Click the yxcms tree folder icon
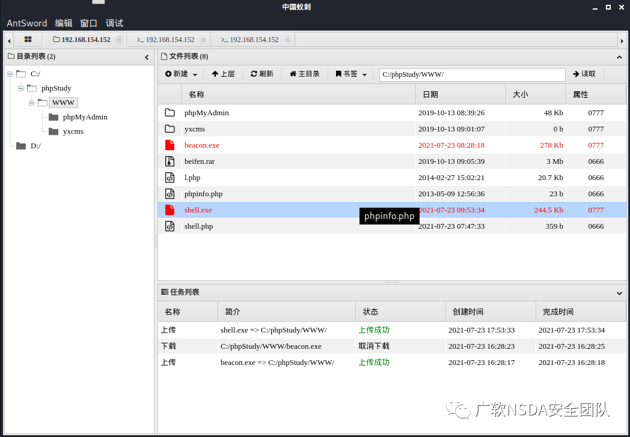The width and height of the screenshot is (630, 437). tap(53, 131)
